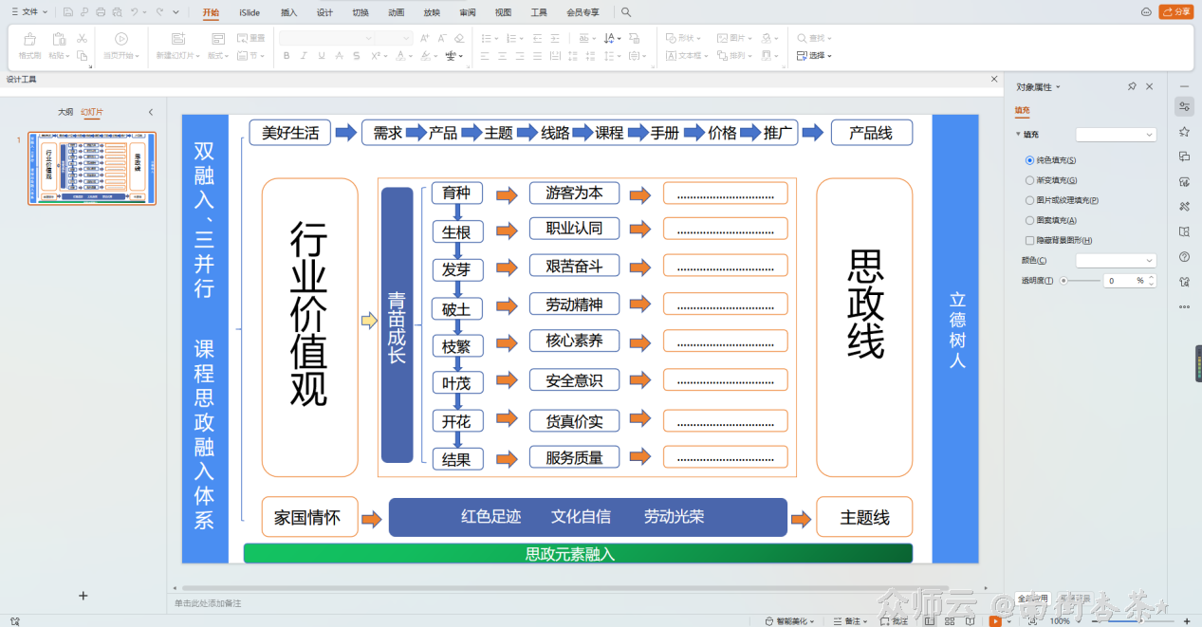
Task: Open the 审阅 ribbon tab
Action: tap(469, 13)
